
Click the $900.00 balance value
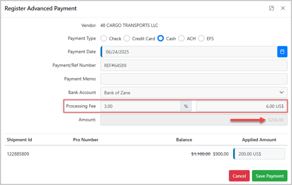coord(220,154)
